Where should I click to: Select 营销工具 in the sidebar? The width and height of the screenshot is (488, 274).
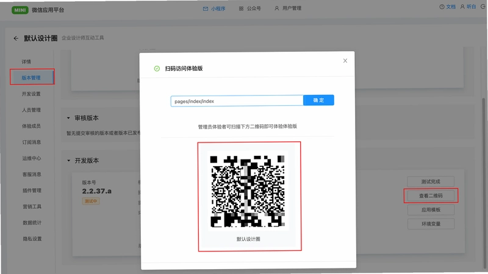click(x=32, y=206)
